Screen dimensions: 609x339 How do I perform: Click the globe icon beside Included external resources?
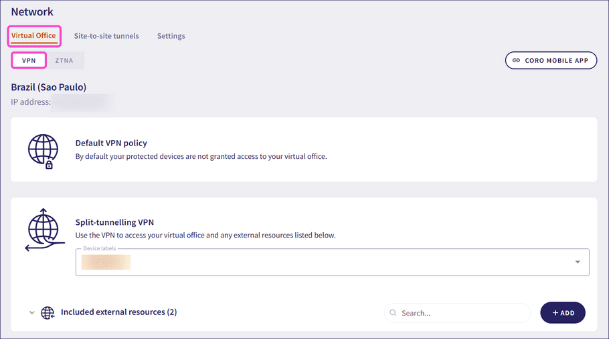(48, 312)
